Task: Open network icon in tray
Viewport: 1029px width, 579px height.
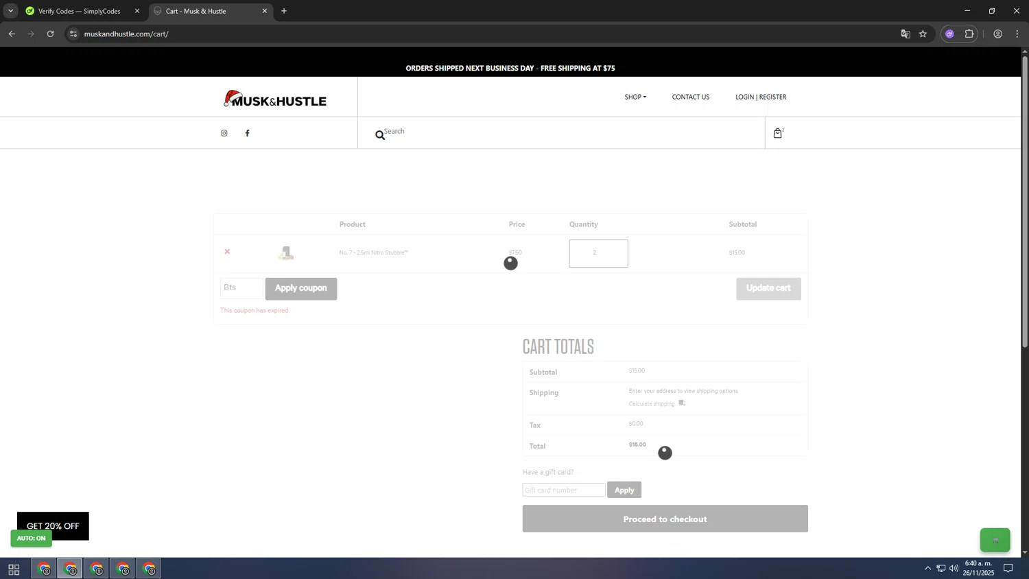Action: [x=941, y=568]
